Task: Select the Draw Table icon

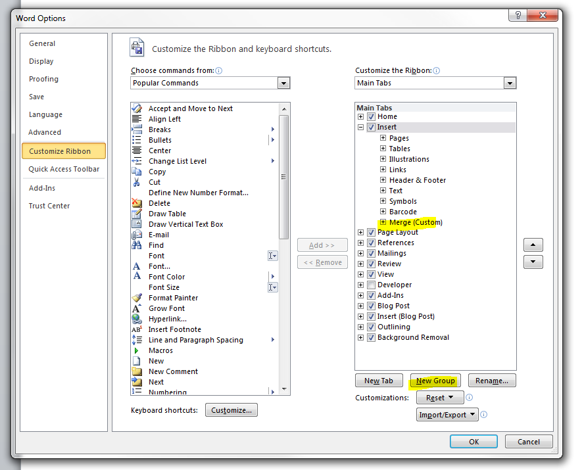Action: click(x=137, y=214)
